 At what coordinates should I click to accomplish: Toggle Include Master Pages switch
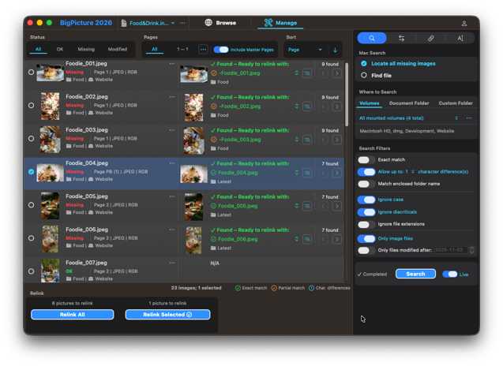click(221, 50)
